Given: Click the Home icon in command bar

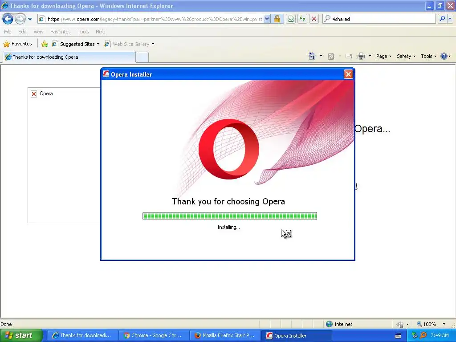Looking at the screenshot, I should [312, 56].
